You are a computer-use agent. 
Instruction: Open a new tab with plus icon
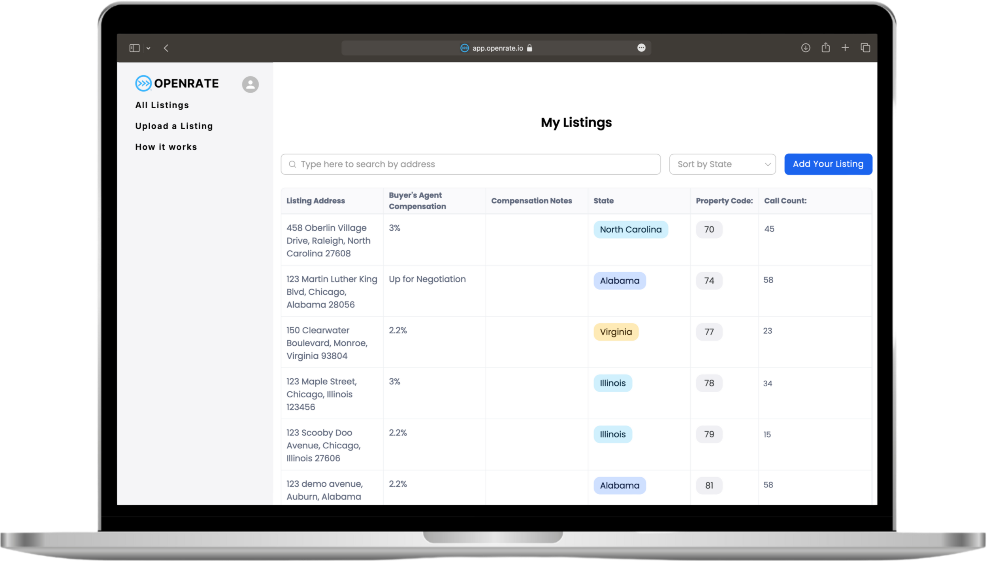pos(845,48)
